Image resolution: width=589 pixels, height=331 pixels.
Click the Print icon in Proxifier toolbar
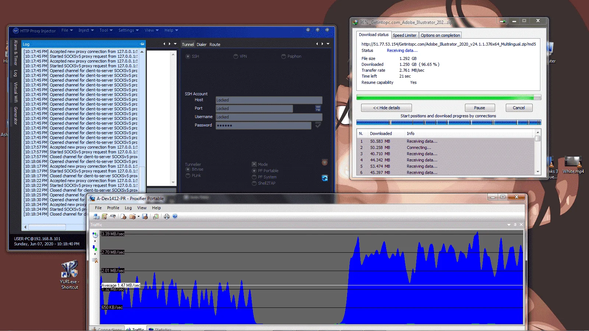click(x=167, y=216)
